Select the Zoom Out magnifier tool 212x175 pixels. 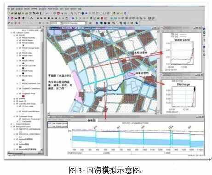tap(75, 13)
